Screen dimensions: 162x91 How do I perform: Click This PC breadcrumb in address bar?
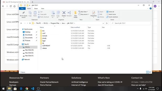(38, 23)
